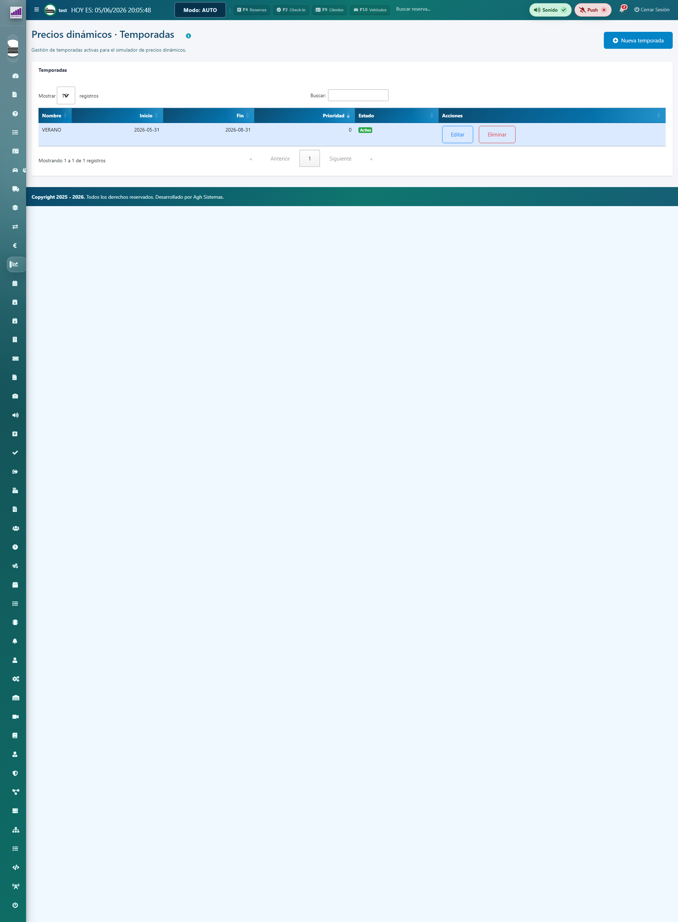Click the power icon at sidebar bottom
678x922 pixels.
[15, 905]
